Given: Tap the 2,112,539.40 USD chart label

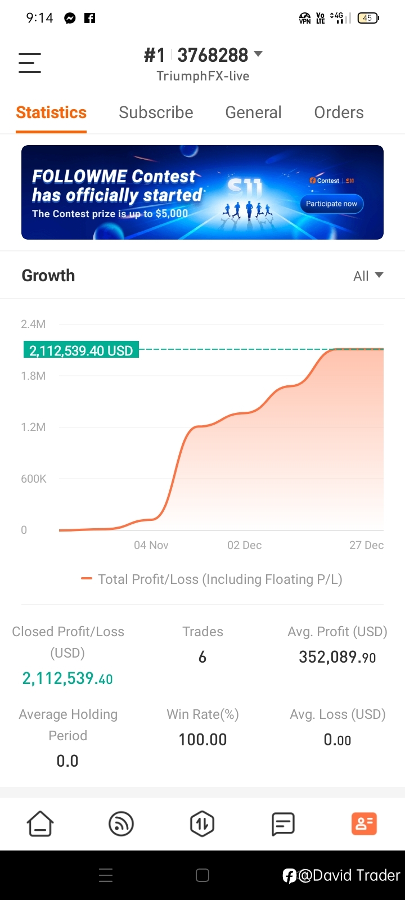Looking at the screenshot, I should pos(81,350).
